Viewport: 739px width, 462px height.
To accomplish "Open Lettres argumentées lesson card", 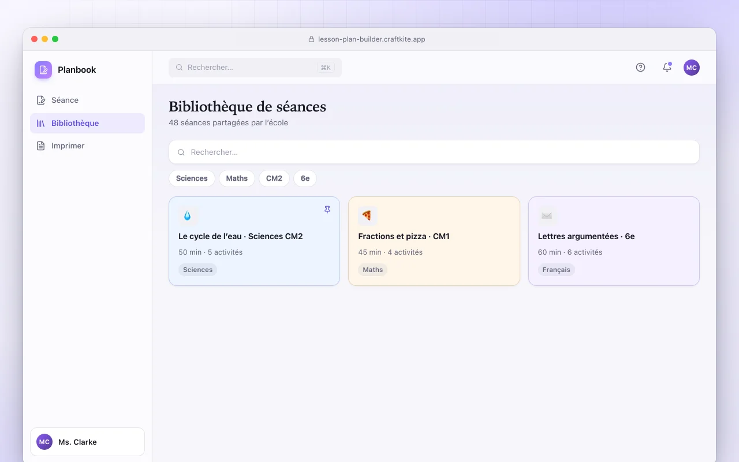I will (x=614, y=241).
